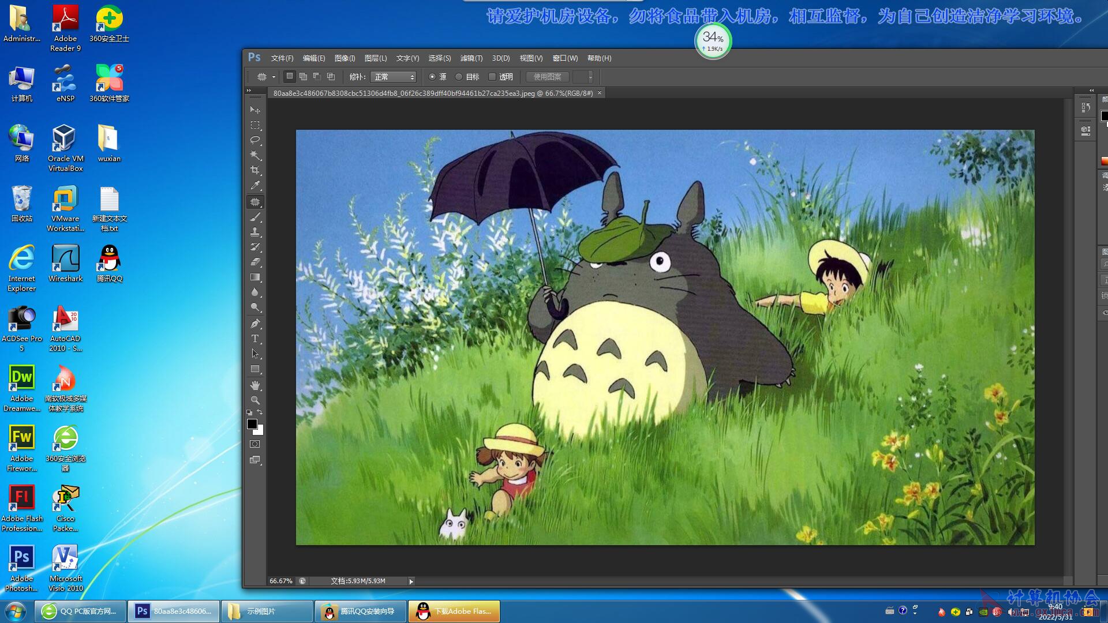Open the tool preset picker arrow
The width and height of the screenshot is (1108, 623).
click(274, 77)
